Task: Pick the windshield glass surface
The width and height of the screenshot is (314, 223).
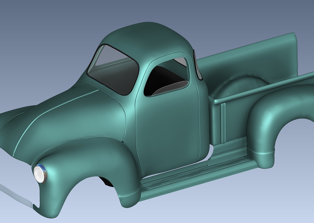Action: [113, 69]
